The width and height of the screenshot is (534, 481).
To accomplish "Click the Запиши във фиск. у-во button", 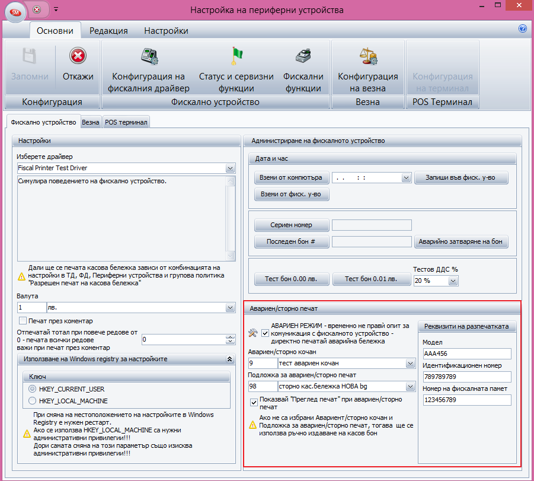I will [x=461, y=177].
